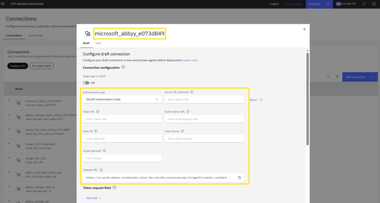Screen dimensions: 380x203
Task: Open the Connections tab
Action: [x=14, y=36]
